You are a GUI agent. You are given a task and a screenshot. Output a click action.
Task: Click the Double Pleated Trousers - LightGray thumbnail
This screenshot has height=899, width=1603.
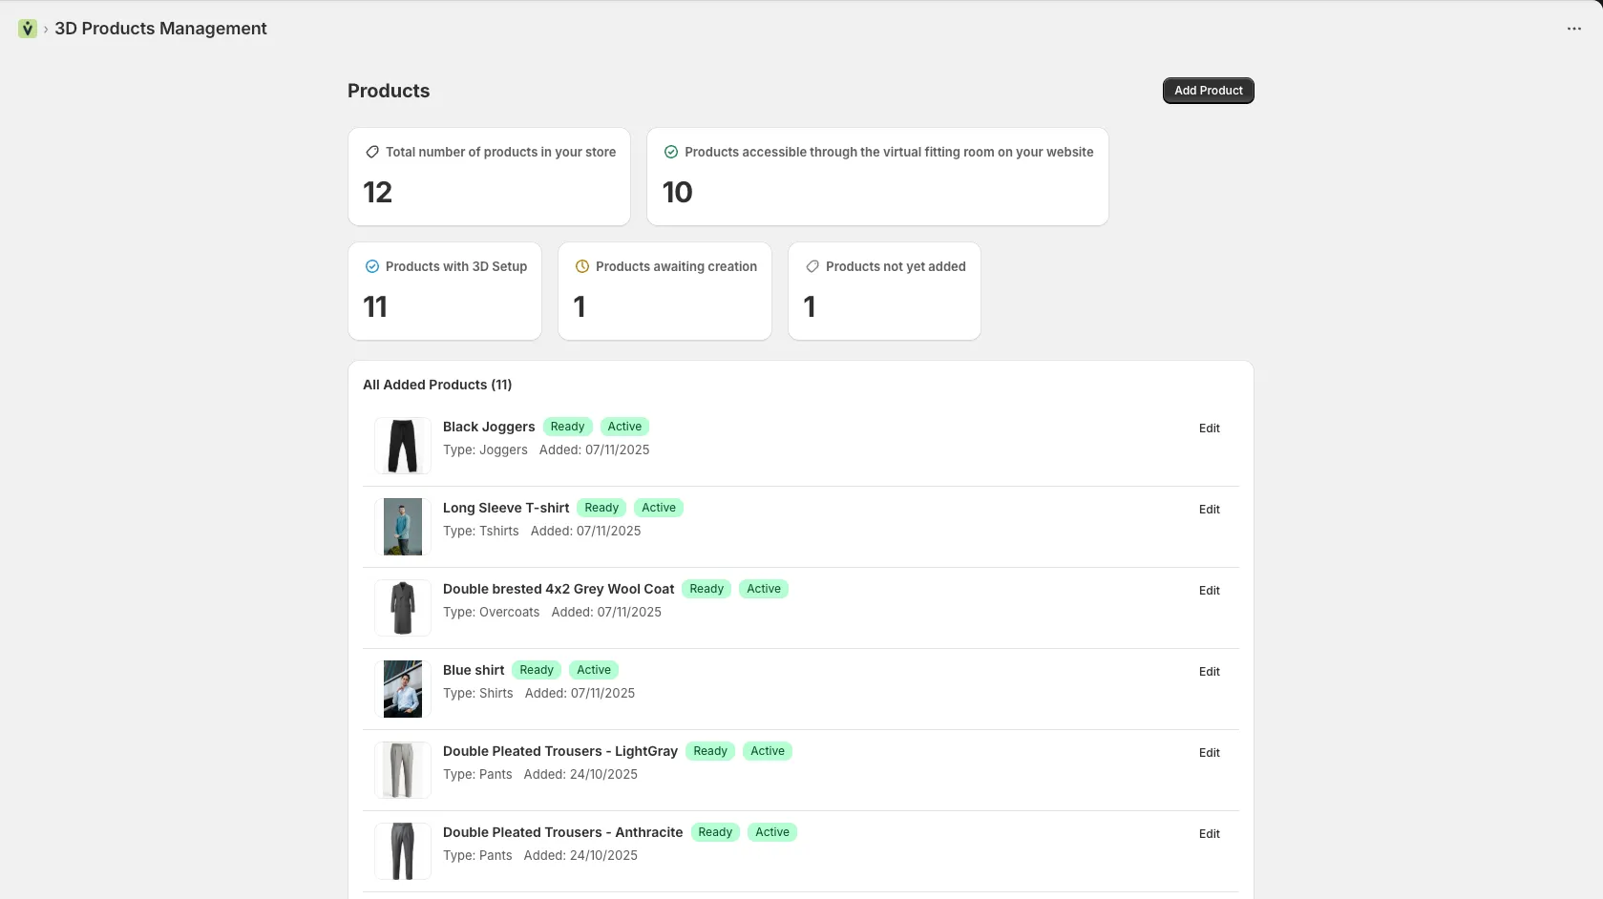click(x=402, y=769)
